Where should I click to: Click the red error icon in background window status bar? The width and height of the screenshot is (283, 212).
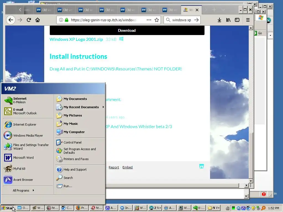click(x=264, y=194)
